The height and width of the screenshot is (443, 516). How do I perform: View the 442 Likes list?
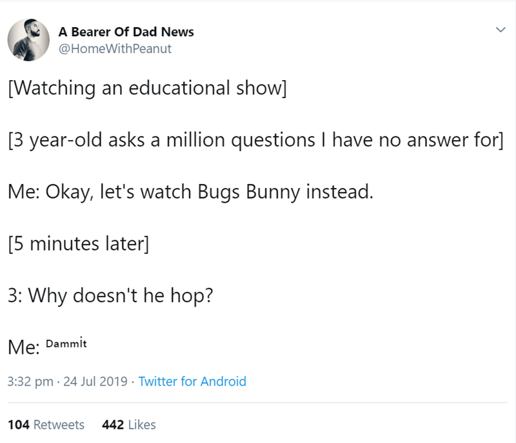[x=129, y=425]
